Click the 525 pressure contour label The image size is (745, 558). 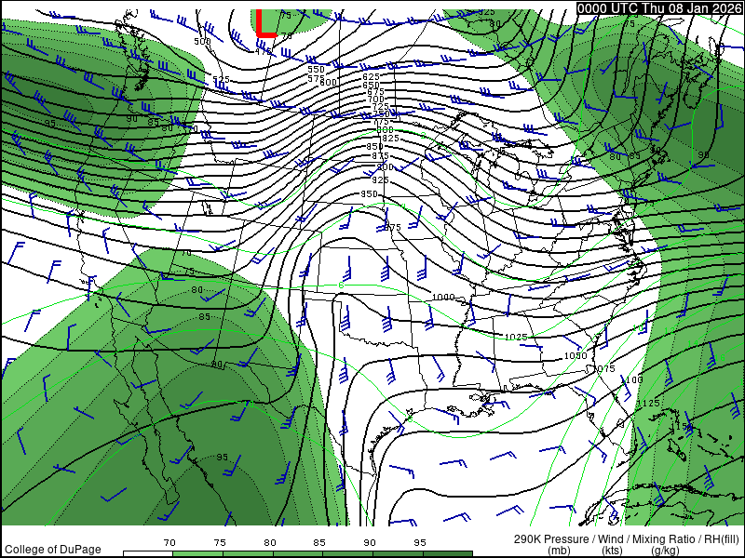(221, 79)
